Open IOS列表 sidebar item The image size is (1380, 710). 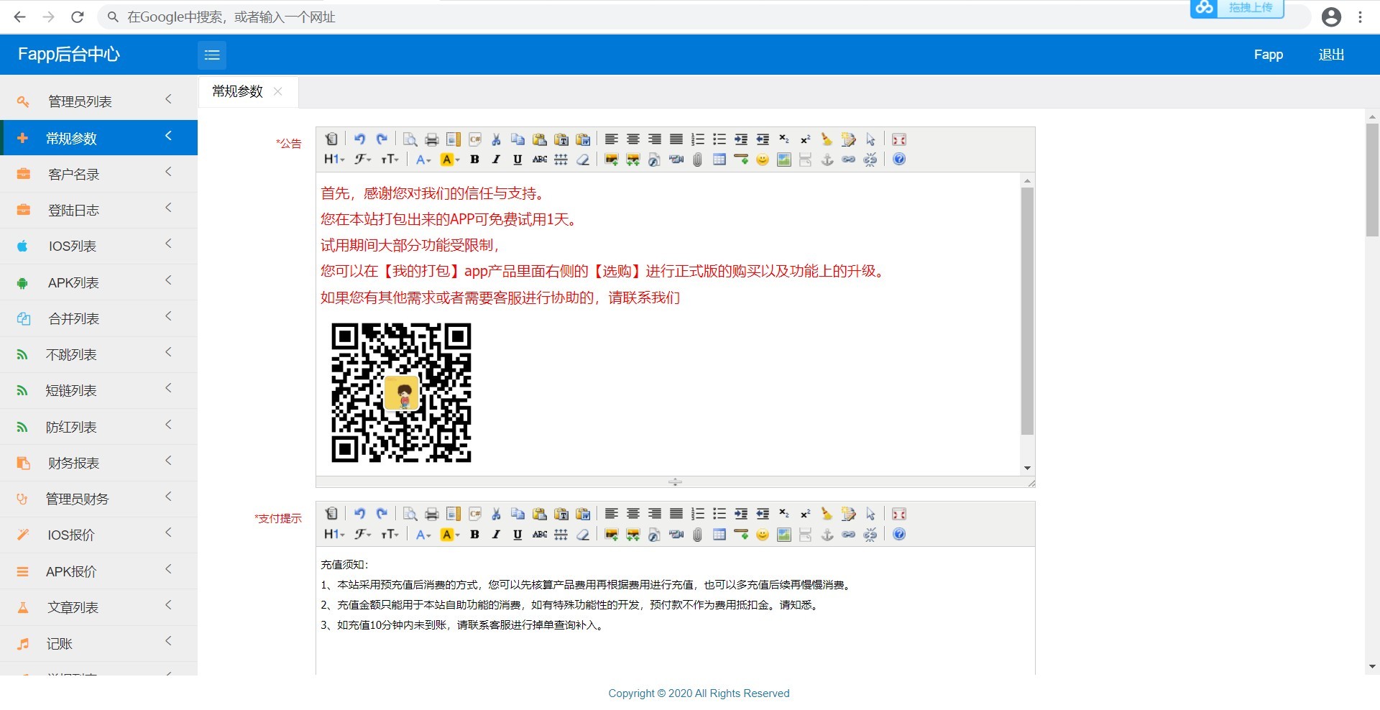click(98, 246)
